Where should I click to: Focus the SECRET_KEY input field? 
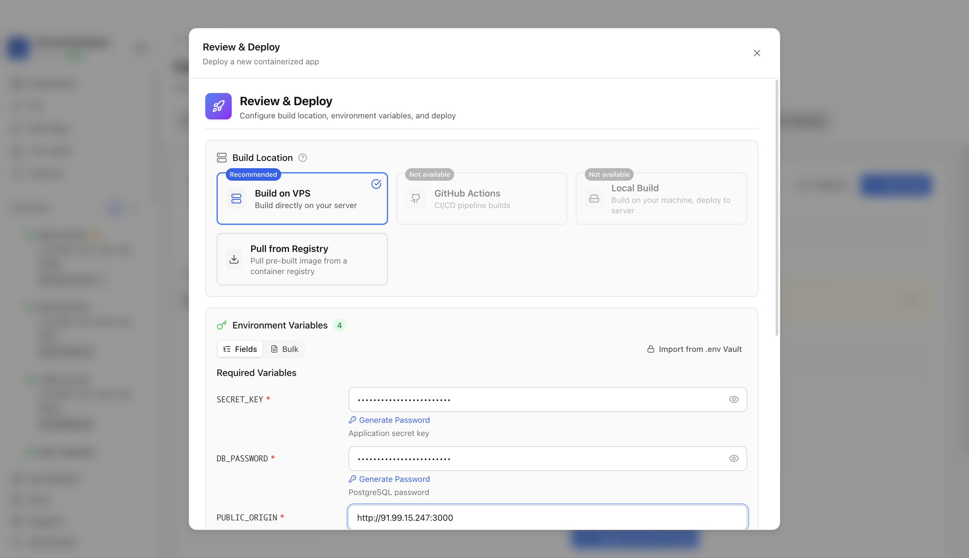548,400
